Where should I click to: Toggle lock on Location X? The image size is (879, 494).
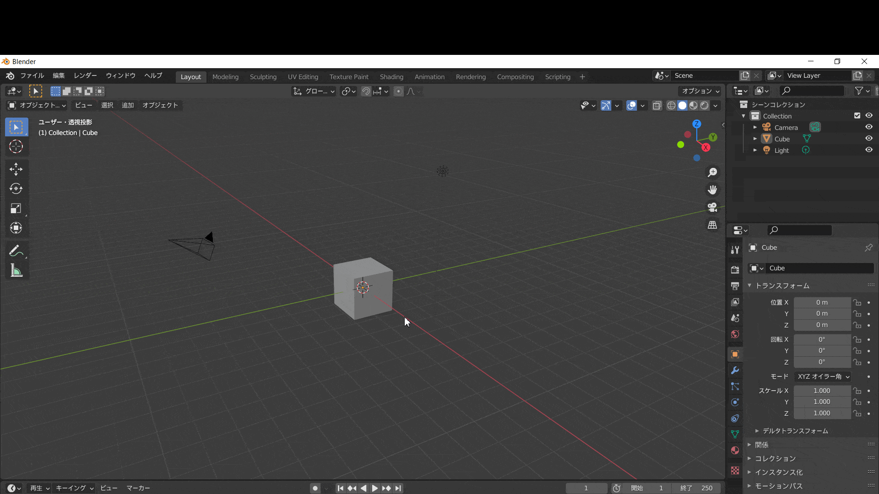click(x=857, y=302)
